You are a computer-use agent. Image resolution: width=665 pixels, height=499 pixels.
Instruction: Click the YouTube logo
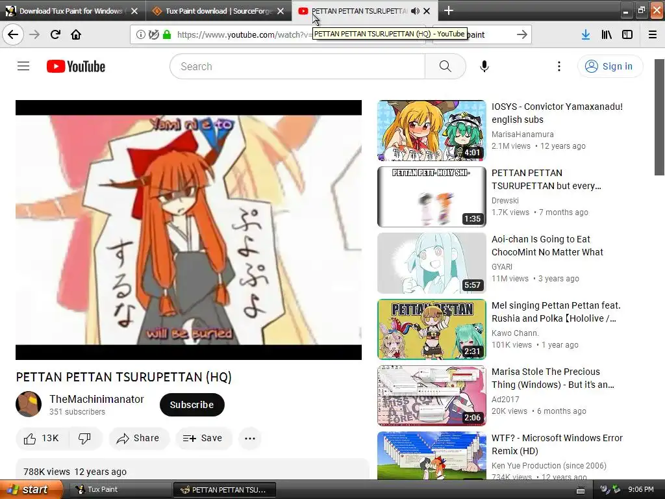tap(76, 66)
